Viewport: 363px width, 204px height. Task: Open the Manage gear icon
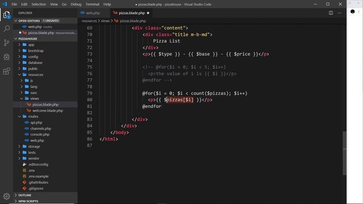(x=6, y=196)
